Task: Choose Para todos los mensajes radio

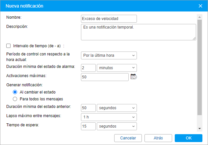Action: [15, 99]
